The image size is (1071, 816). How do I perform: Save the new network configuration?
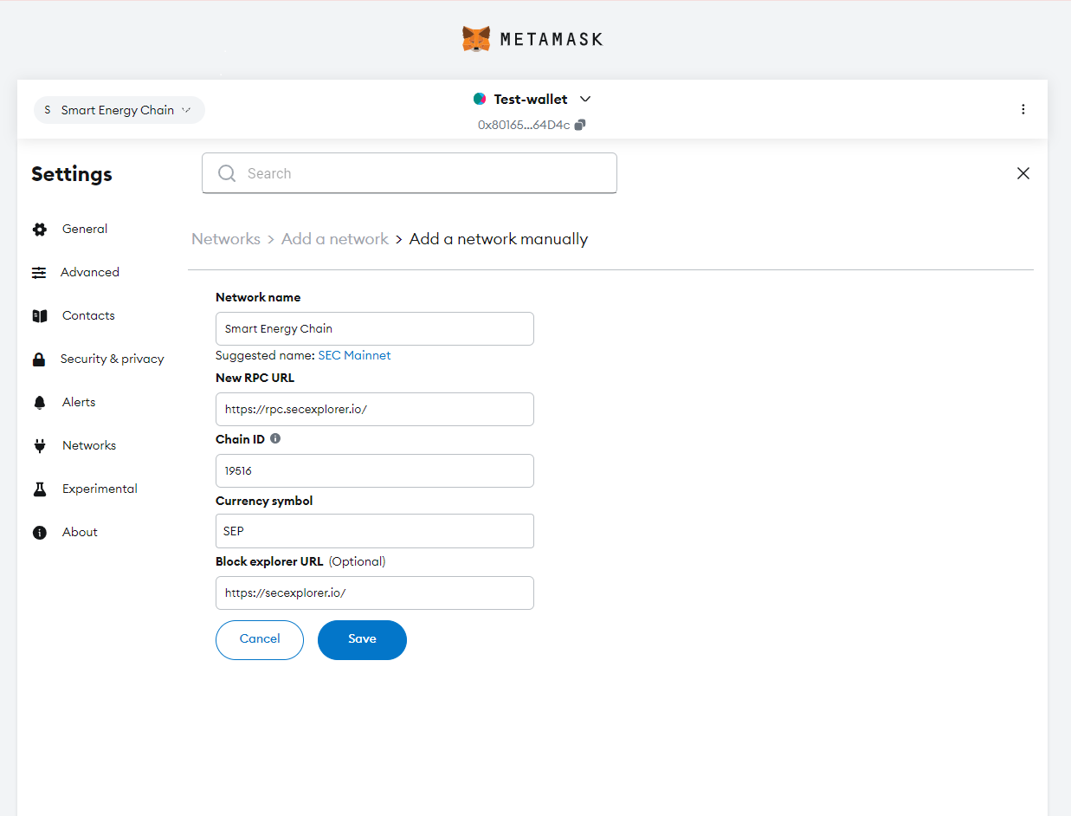(362, 639)
